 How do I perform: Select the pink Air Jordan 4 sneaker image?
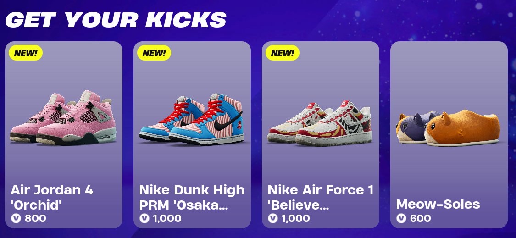63,118
